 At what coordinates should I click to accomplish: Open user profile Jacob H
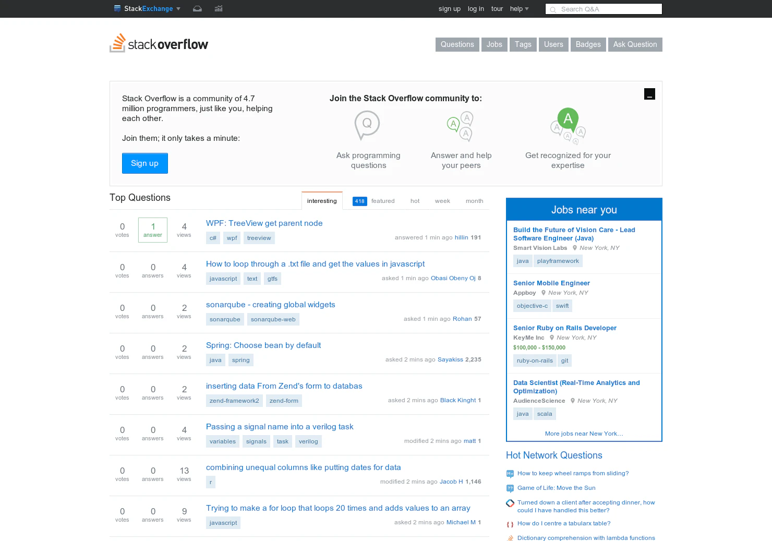pyautogui.click(x=451, y=482)
